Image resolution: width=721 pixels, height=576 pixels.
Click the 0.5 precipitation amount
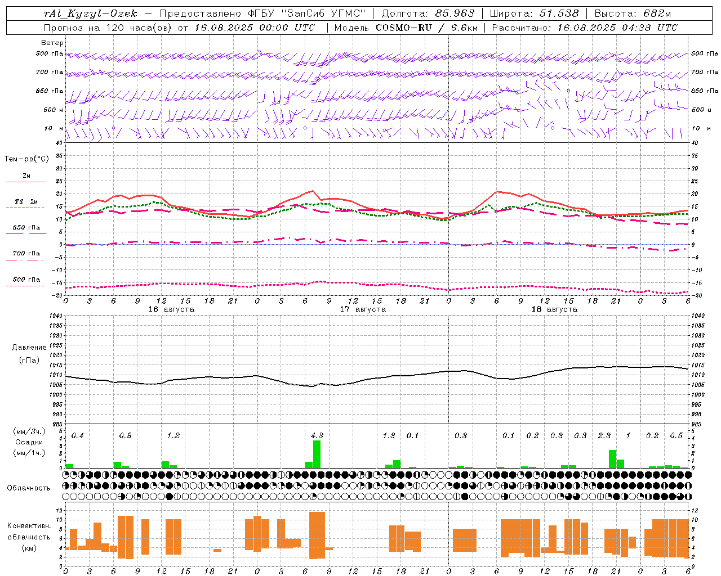[677, 435]
